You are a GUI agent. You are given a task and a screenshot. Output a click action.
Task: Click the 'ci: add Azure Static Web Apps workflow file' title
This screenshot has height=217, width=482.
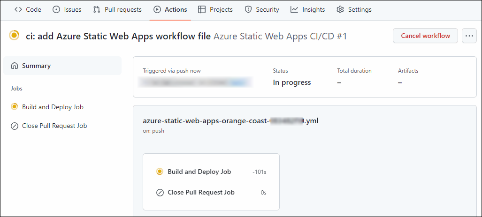click(x=118, y=36)
